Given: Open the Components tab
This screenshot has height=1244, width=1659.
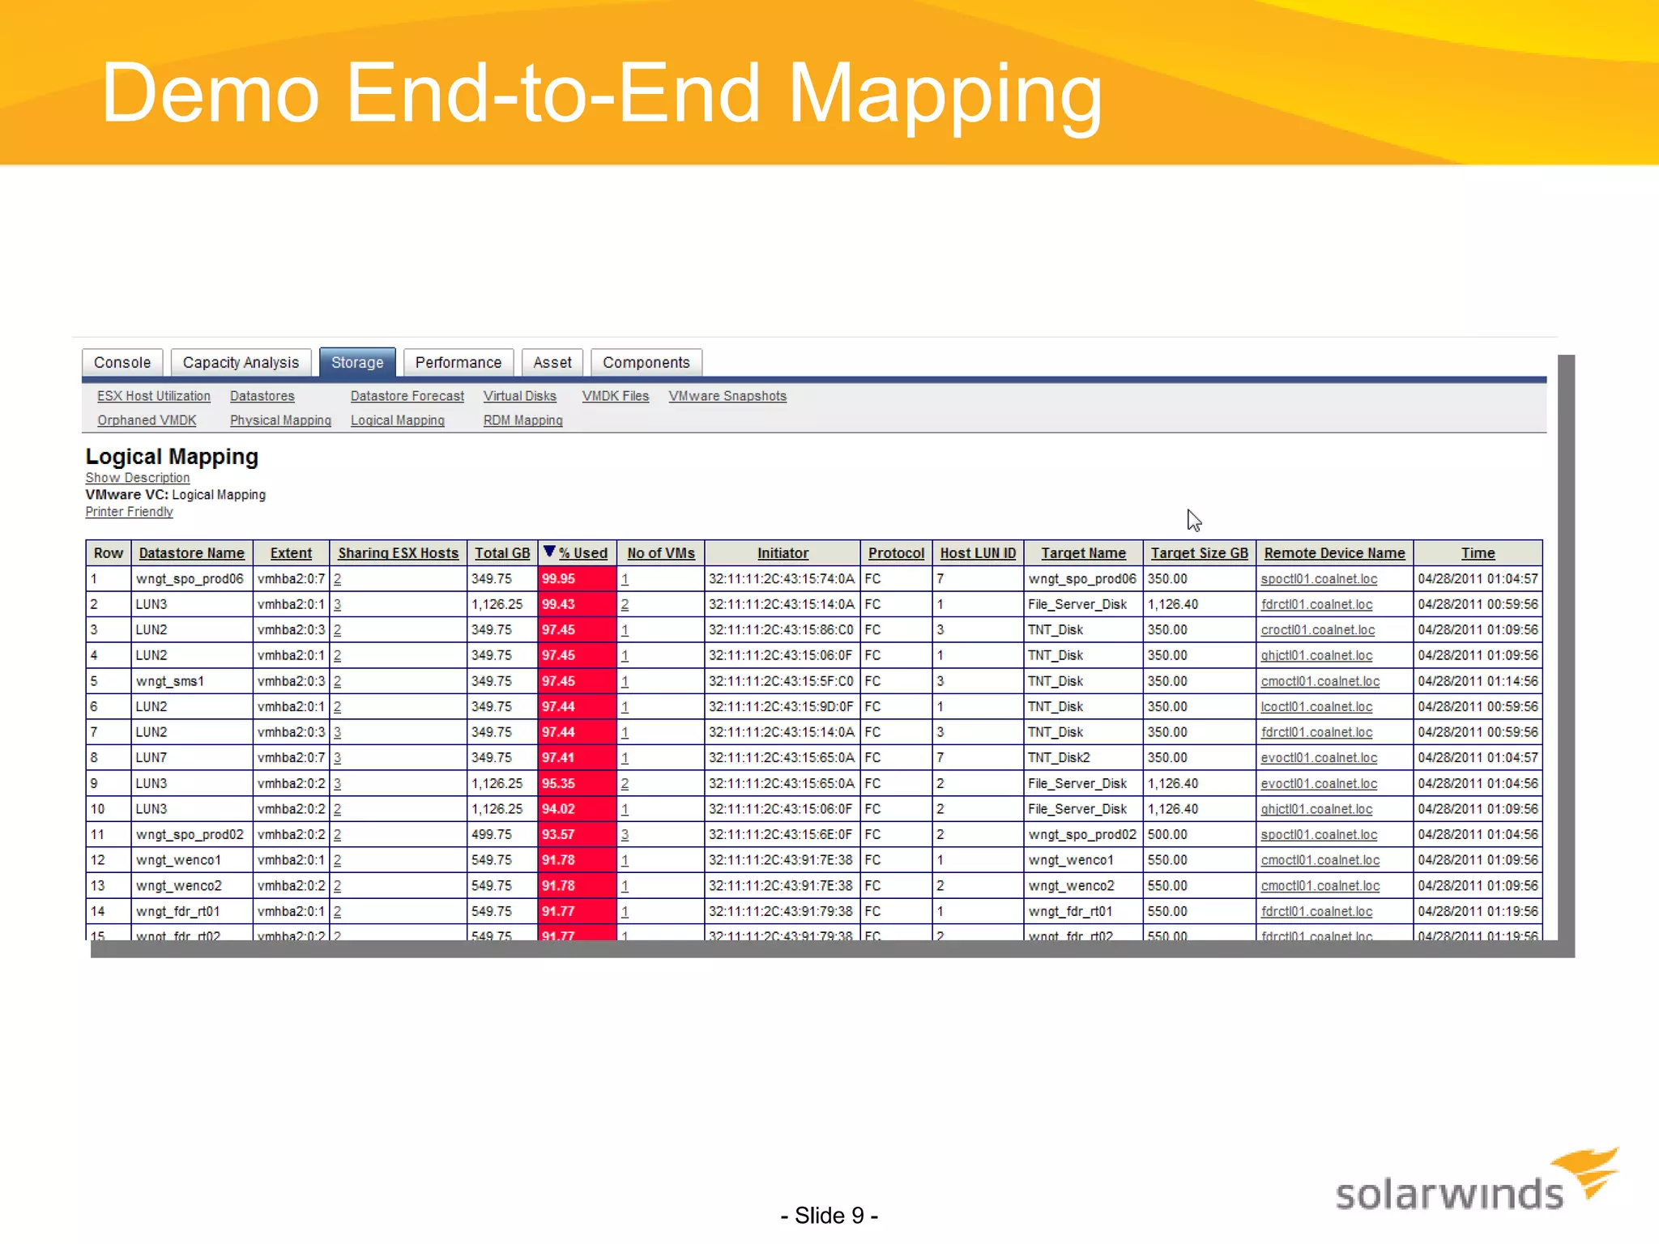Looking at the screenshot, I should click(646, 362).
